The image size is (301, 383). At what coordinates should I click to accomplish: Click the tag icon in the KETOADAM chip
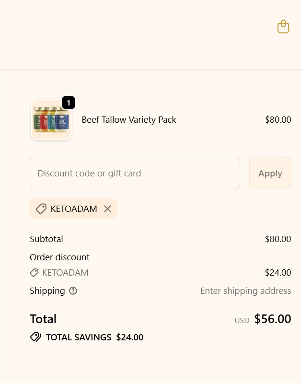(41, 209)
